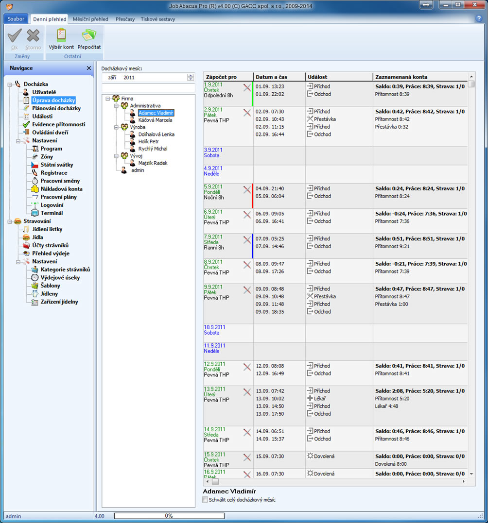Open Nákladová konta item
This screenshot has width=488, height=523.
click(61, 188)
